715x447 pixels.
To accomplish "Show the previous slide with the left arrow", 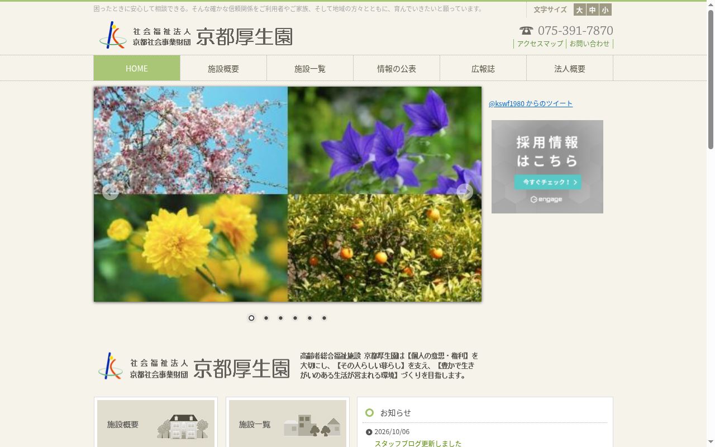I will coord(110,192).
